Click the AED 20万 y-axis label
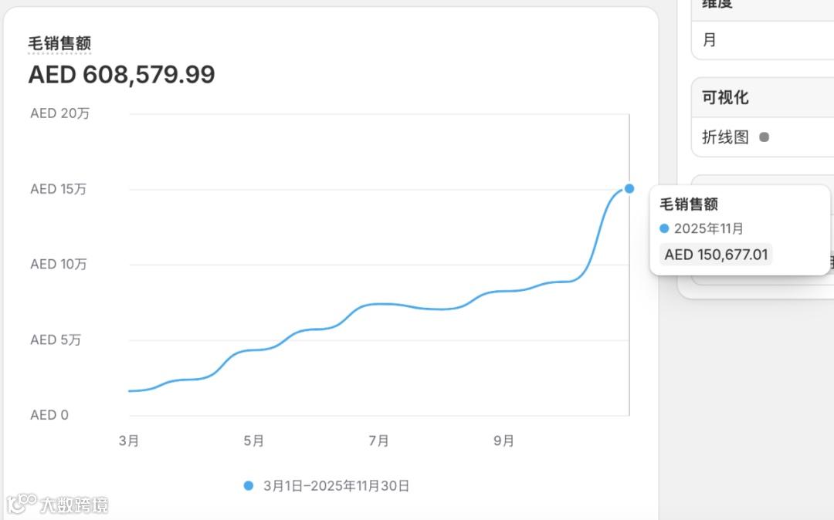 60,113
